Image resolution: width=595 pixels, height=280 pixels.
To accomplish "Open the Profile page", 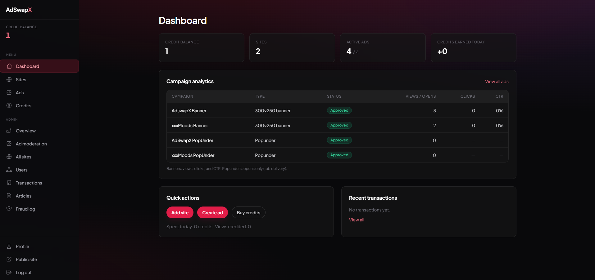I will click(x=39, y=246).
